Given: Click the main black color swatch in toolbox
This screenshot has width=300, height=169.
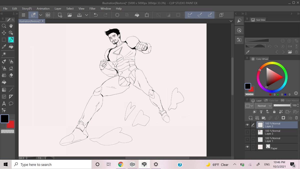Looking at the screenshot, I should coord(4,119).
